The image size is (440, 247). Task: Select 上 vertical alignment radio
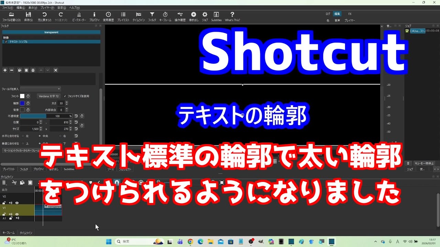[23, 143]
